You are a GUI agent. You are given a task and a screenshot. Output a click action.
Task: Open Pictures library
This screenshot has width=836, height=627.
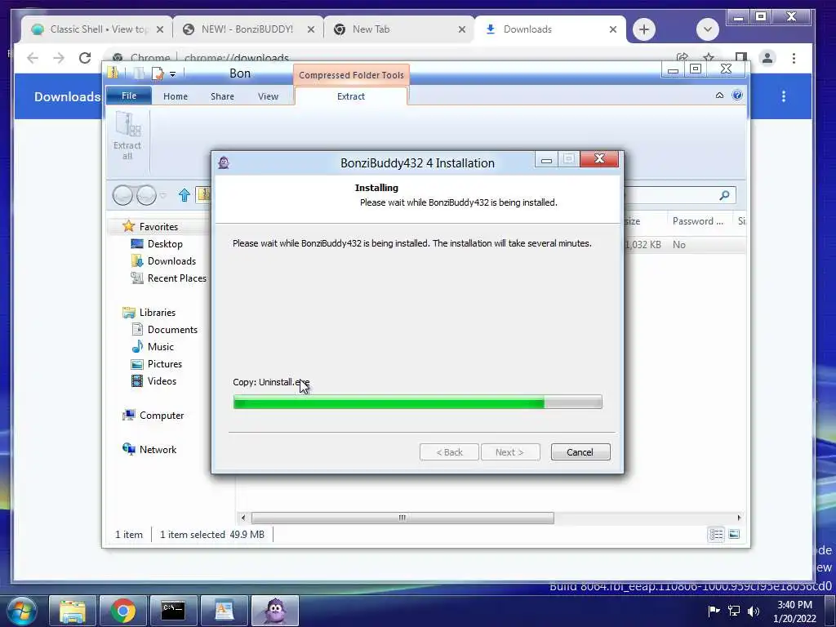point(164,363)
